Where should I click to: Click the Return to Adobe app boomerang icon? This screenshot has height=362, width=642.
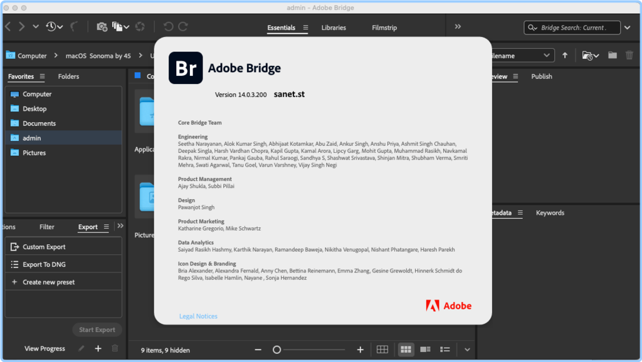coord(74,26)
